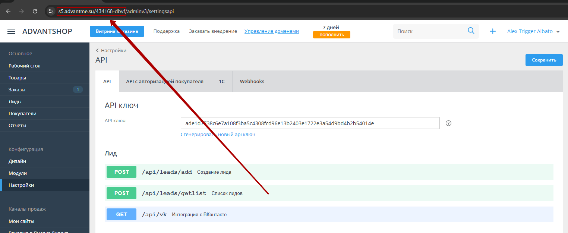Switch to the Webhooks tab
Image resolution: width=568 pixels, height=233 pixels.
point(252,81)
